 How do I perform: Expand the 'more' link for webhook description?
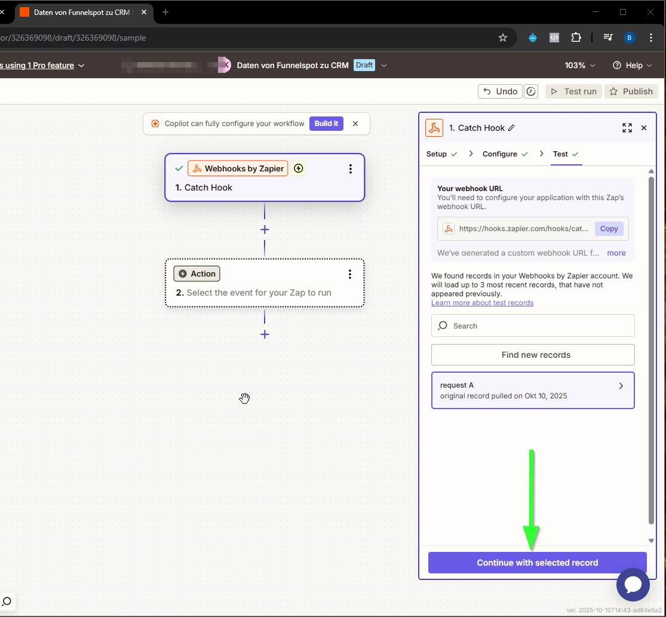coord(616,253)
